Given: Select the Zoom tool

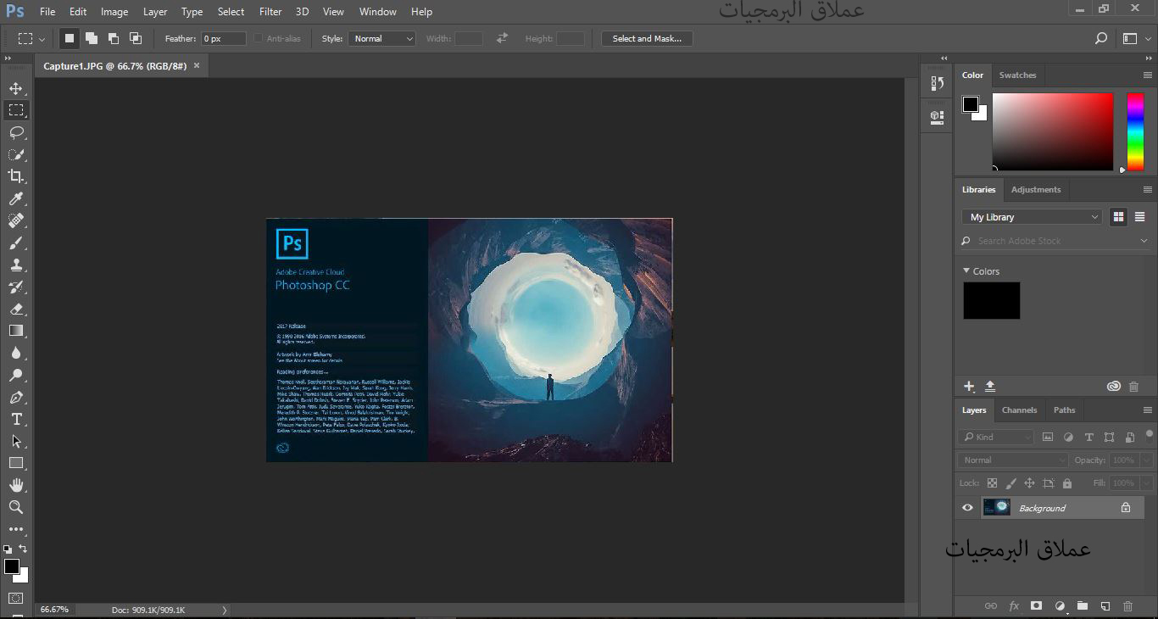Looking at the screenshot, I should 16,507.
